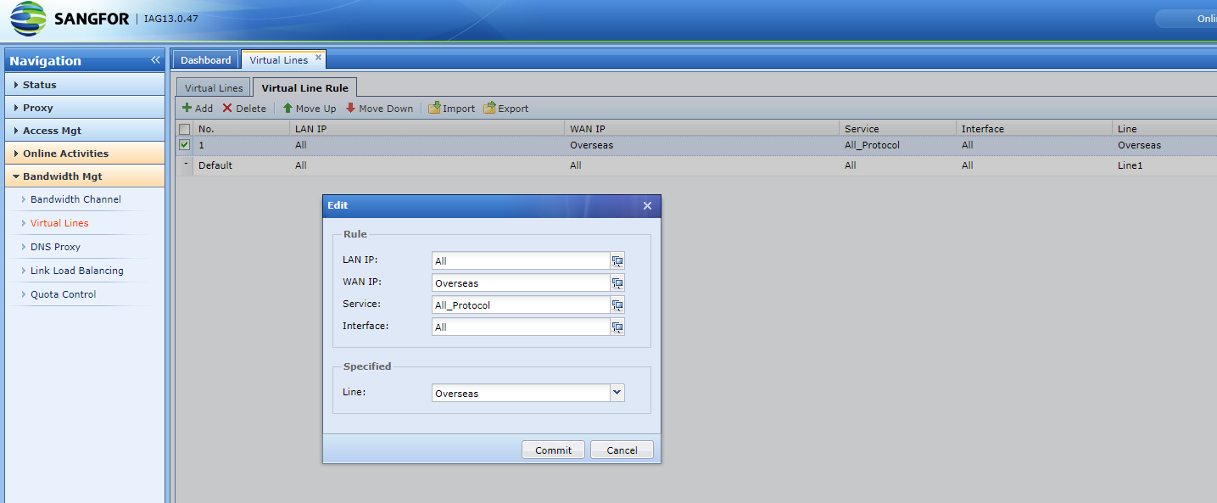Image resolution: width=1217 pixels, height=503 pixels.
Task: Expand the Status navigation section
Action: click(x=85, y=85)
